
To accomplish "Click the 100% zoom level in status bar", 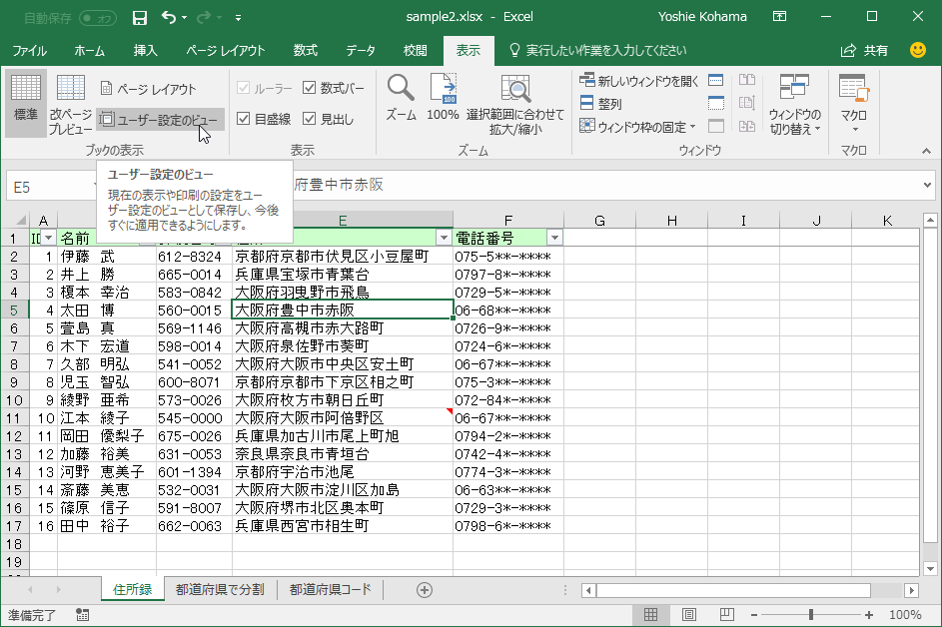I will (x=905, y=615).
